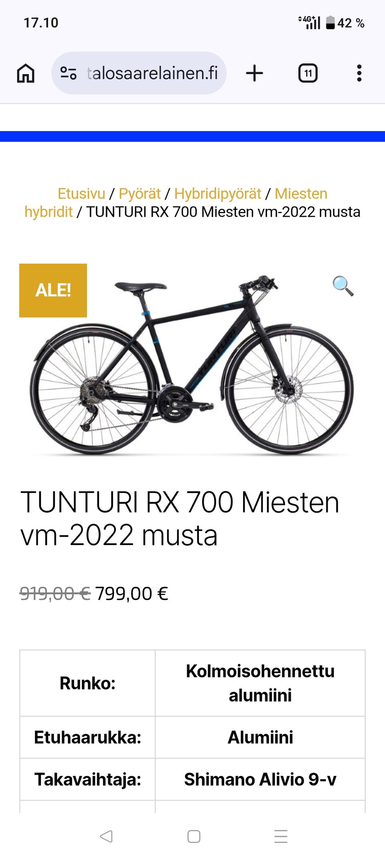Open the Tunturi bike product image
This screenshot has height=860, width=385.
(x=192, y=363)
